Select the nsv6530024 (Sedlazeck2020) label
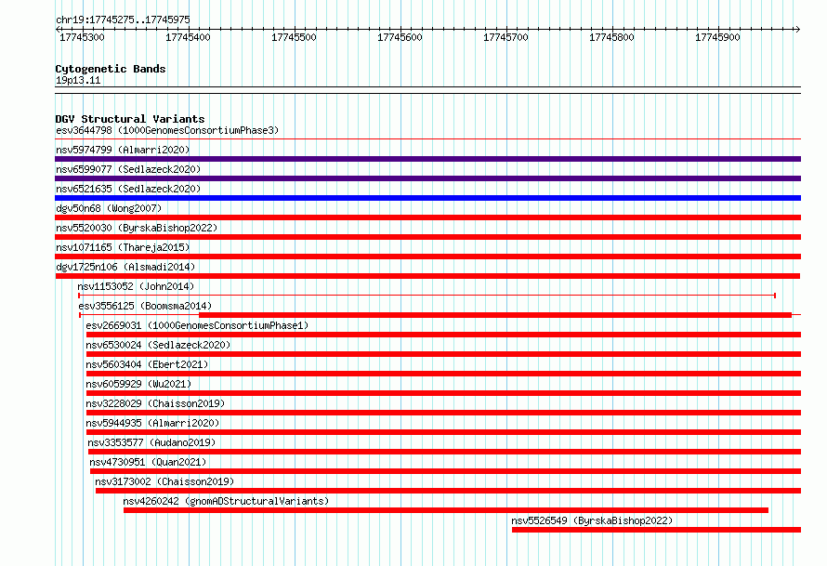Image resolution: width=827 pixels, height=566 pixels. (158, 345)
